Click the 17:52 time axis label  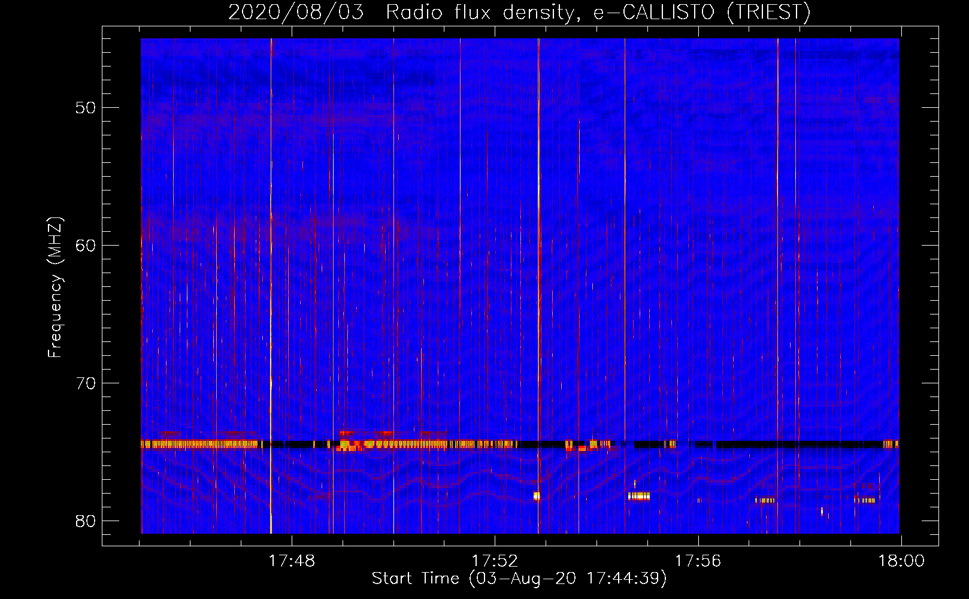pyautogui.click(x=495, y=561)
